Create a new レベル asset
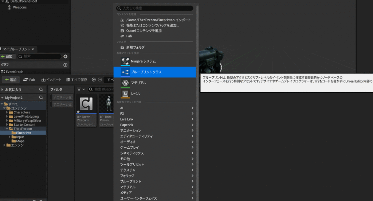The height and width of the screenshot is (201, 373). (x=154, y=93)
